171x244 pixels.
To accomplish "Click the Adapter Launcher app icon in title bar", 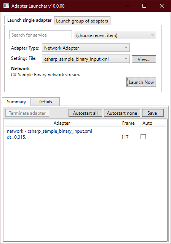I will pos(6,6).
